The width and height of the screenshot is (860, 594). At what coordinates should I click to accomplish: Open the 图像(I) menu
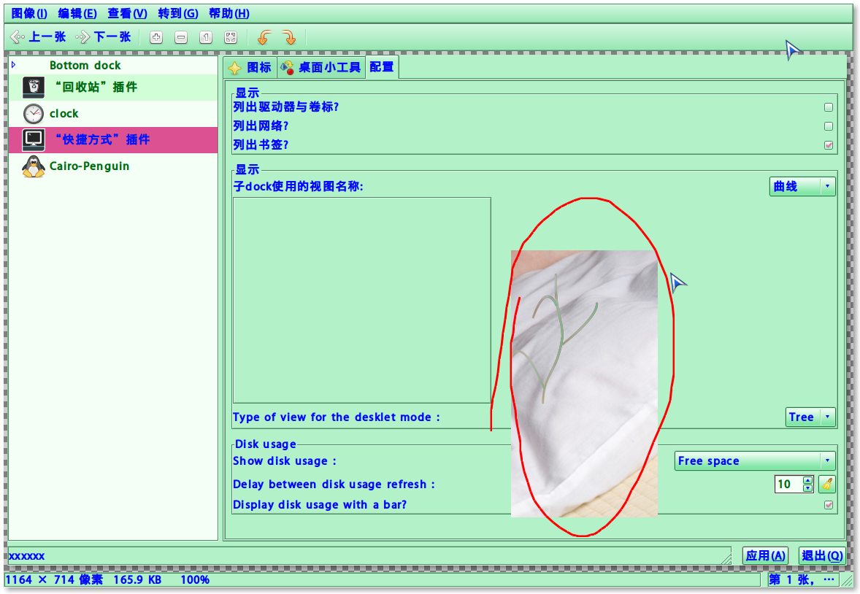[x=29, y=14]
